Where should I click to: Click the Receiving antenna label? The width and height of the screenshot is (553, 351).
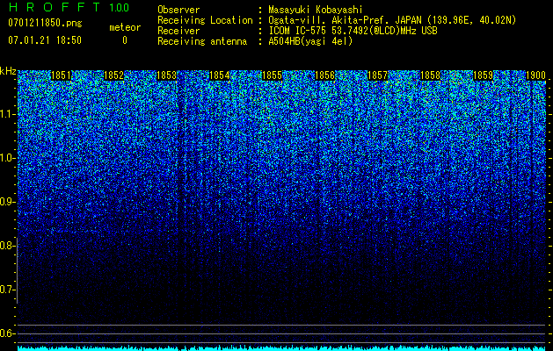pyautogui.click(x=202, y=41)
